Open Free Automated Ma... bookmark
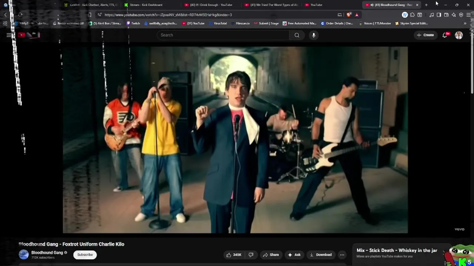The image size is (474, 266). (299, 23)
